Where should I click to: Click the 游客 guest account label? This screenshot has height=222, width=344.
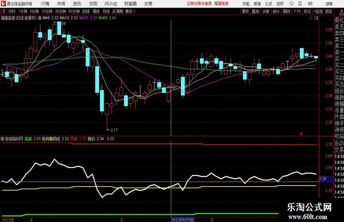click(x=329, y=4)
